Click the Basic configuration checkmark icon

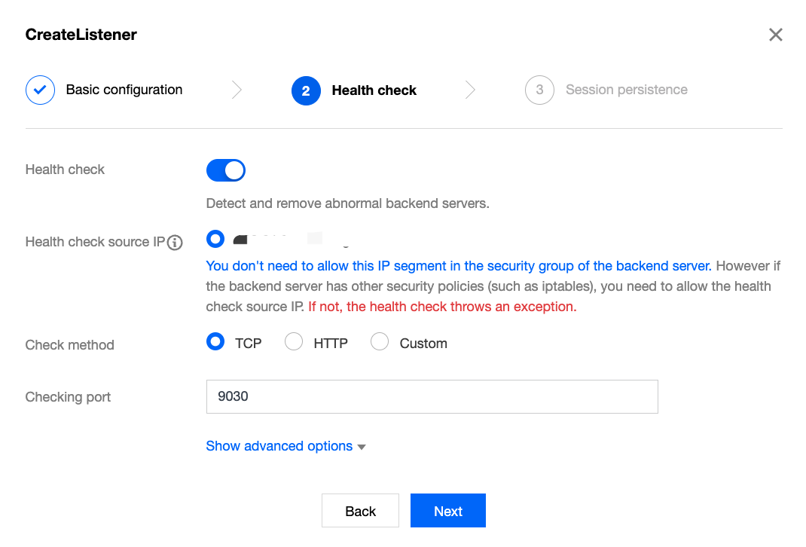tap(40, 90)
